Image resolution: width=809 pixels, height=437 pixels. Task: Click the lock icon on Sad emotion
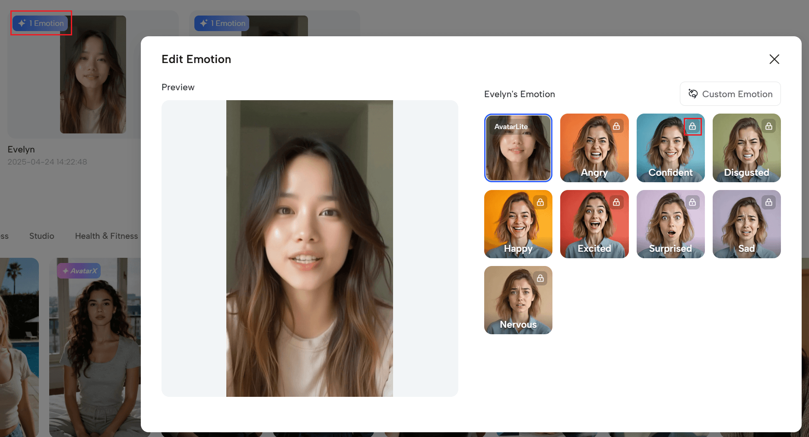pyautogui.click(x=769, y=202)
